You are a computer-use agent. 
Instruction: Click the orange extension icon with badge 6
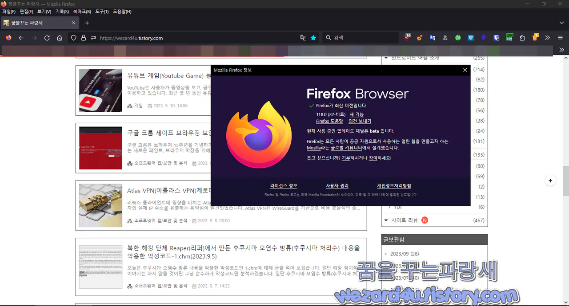click(534, 38)
